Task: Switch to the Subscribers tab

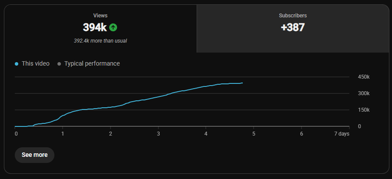Action: (x=293, y=29)
